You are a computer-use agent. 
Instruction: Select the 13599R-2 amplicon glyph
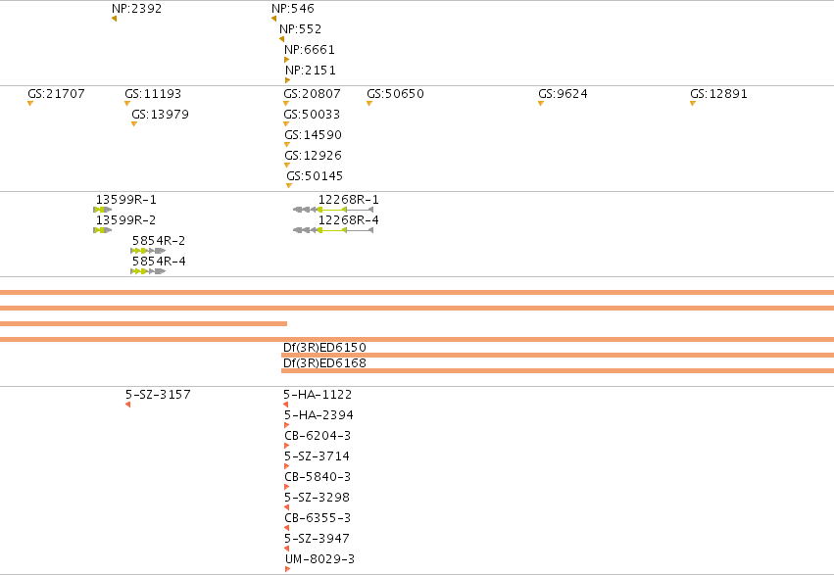[x=102, y=230]
